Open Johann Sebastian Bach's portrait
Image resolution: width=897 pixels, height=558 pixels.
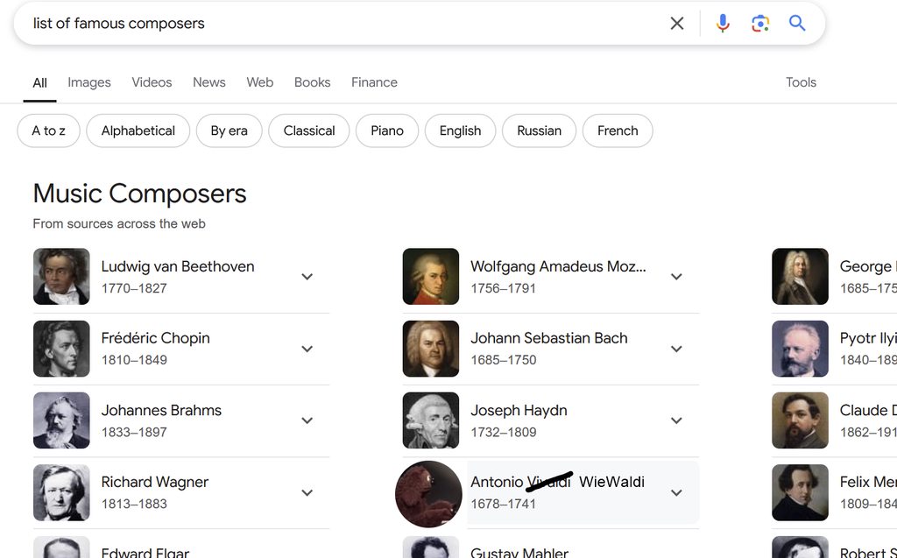(x=431, y=349)
